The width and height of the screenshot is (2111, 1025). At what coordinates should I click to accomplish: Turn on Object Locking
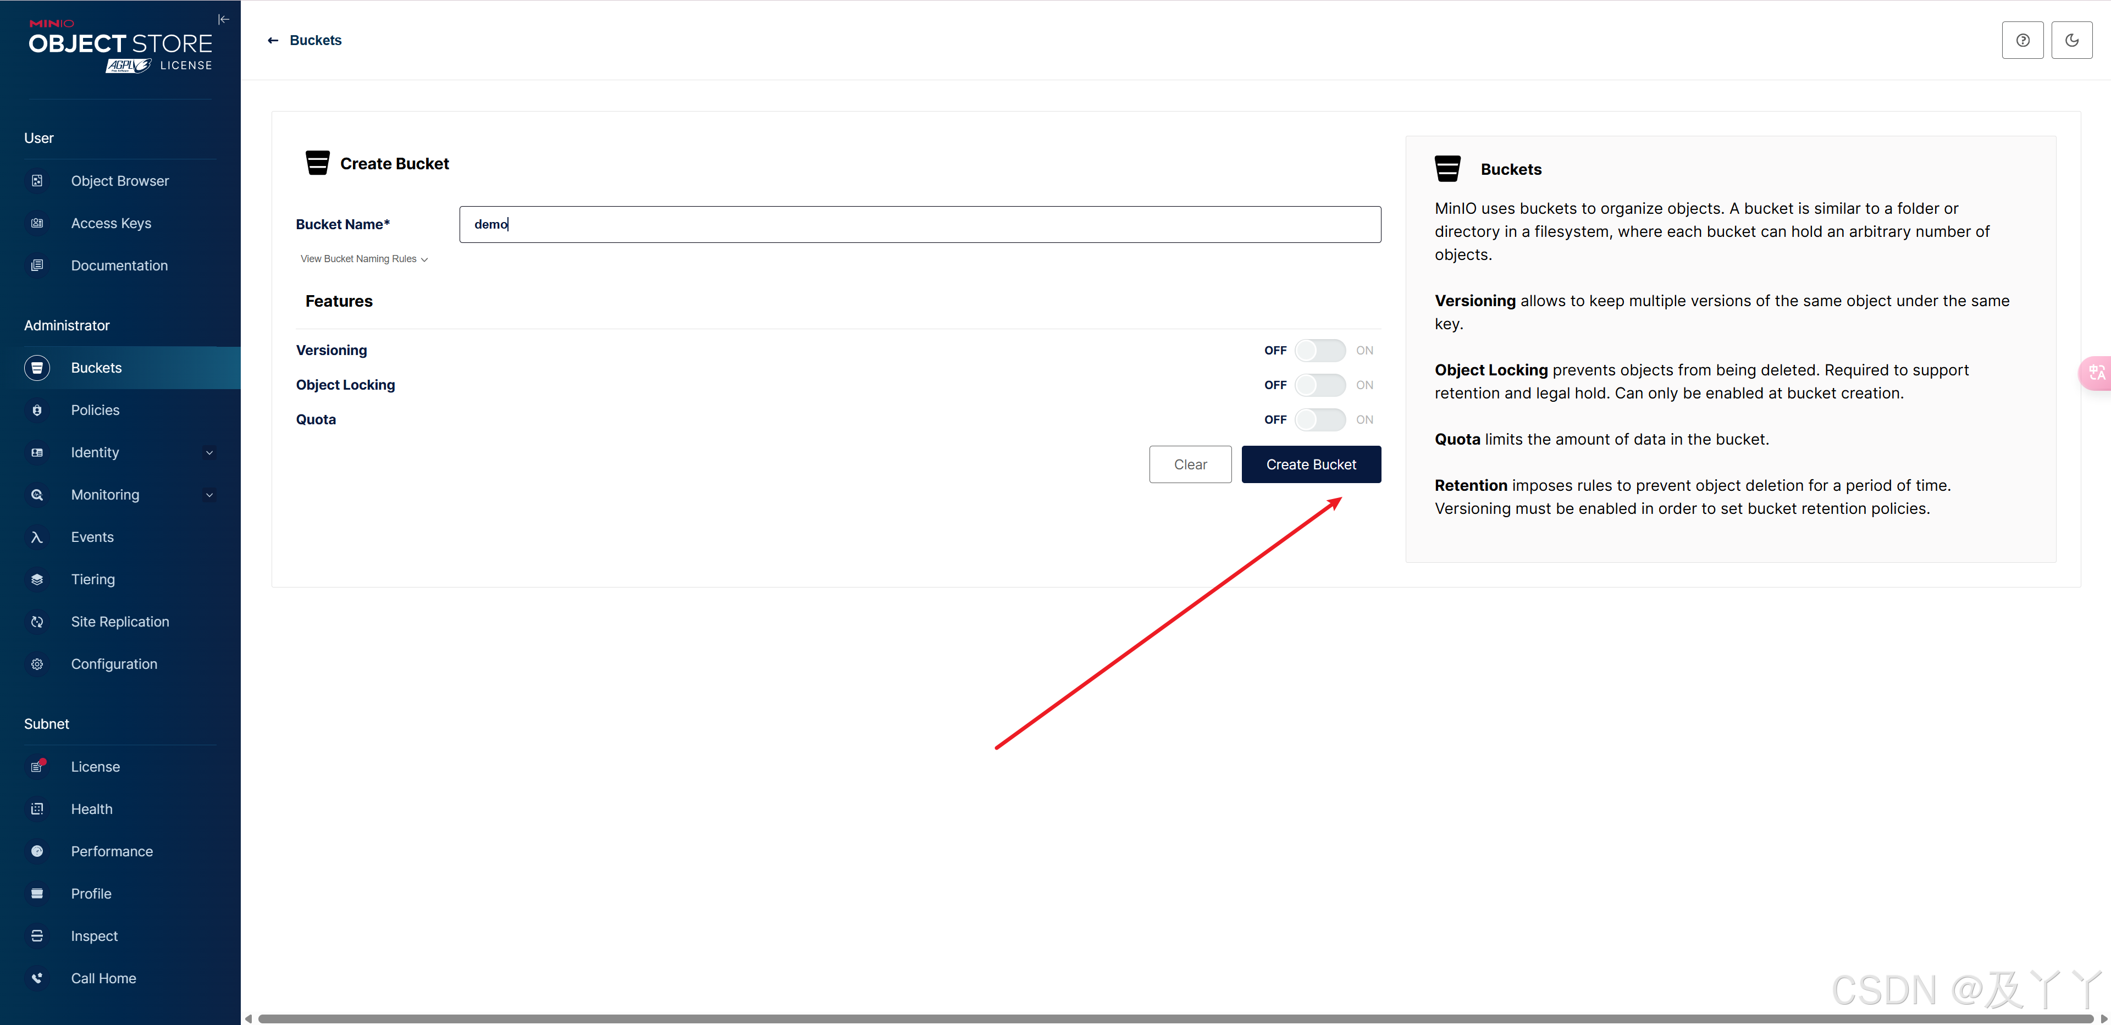tap(1319, 384)
